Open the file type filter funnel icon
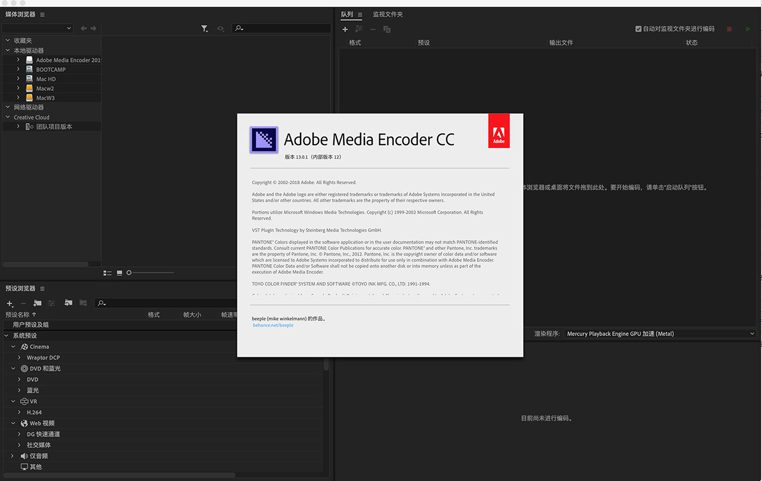This screenshot has width=762, height=481. pyautogui.click(x=205, y=29)
